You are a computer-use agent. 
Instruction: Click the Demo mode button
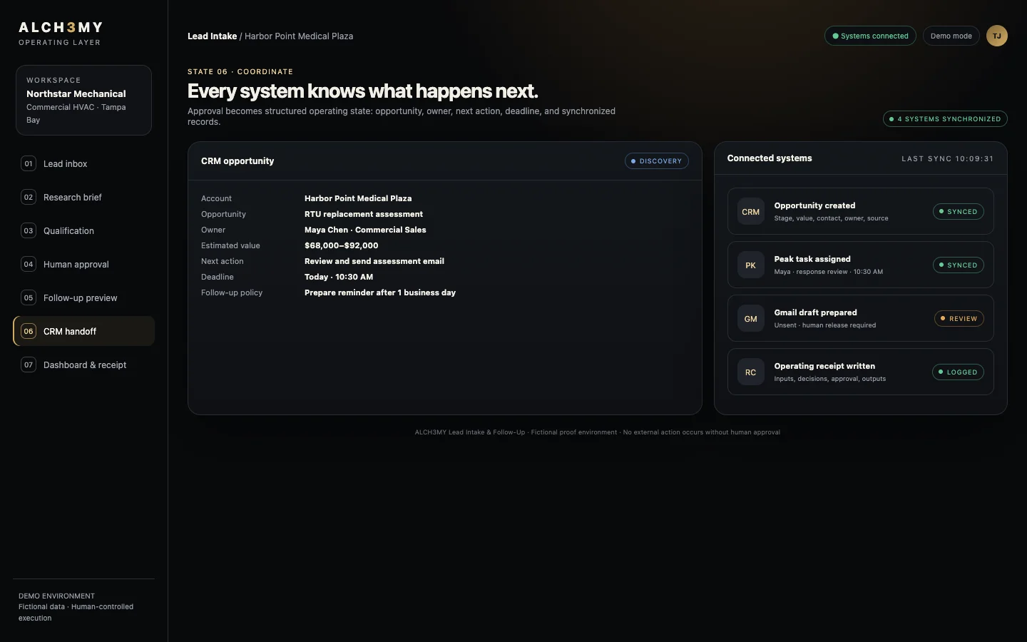click(951, 36)
